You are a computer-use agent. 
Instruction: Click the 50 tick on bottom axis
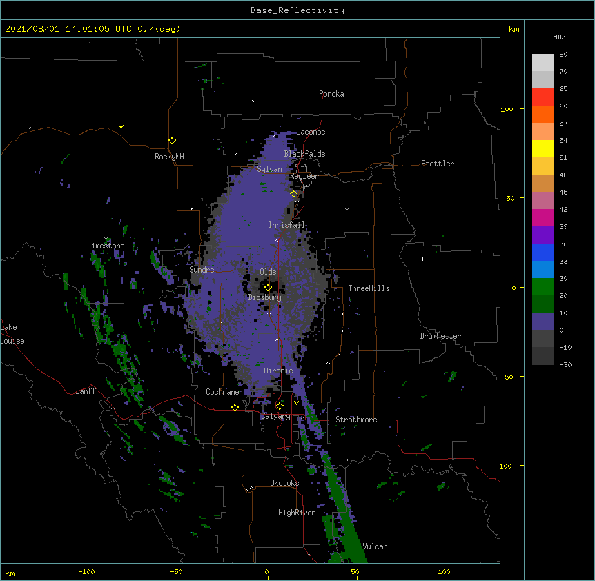(355, 571)
